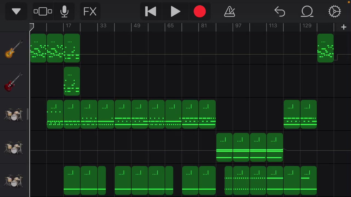351x197 pixels.
Task: Select the red electric guitar track
Action: (14, 82)
